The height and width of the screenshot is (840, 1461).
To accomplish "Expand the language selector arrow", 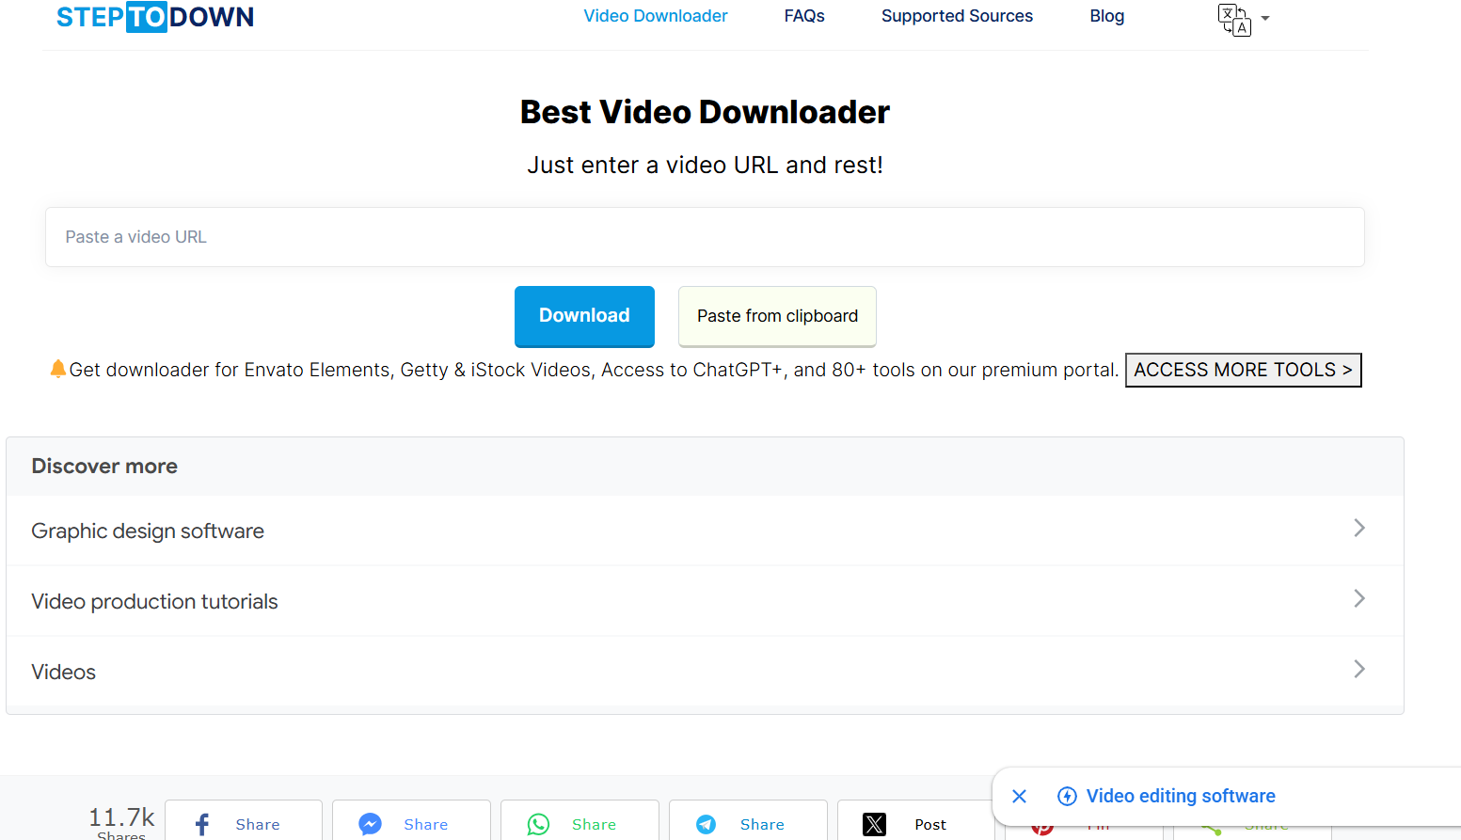I will [x=1264, y=19].
